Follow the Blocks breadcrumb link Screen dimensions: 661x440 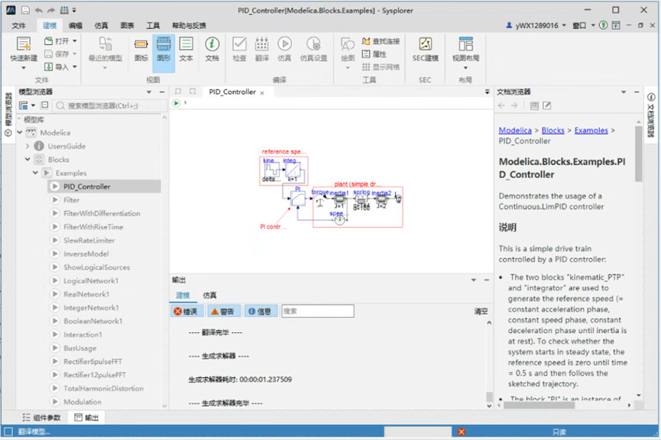coord(552,130)
